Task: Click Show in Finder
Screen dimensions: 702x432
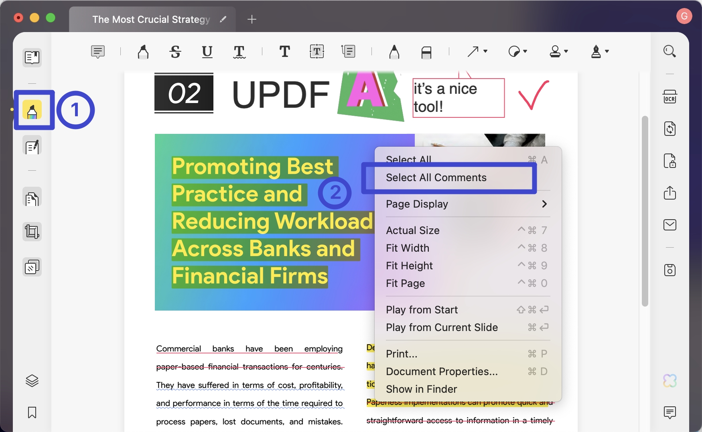Action: [422, 389]
